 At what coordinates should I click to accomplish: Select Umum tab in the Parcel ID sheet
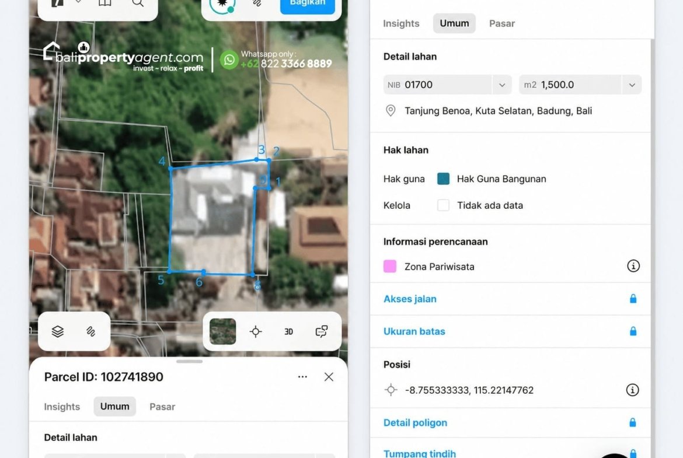pyautogui.click(x=115, y=406)
